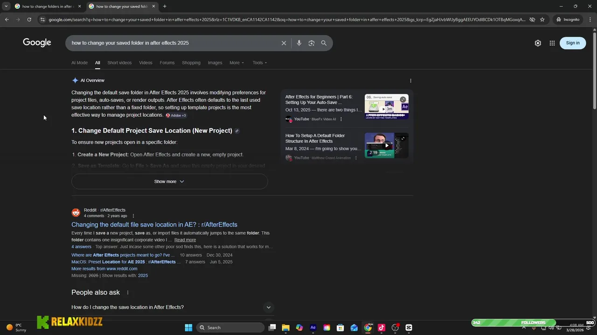Open the 4 answers link

pyautogui.click(x=81, y=247)
